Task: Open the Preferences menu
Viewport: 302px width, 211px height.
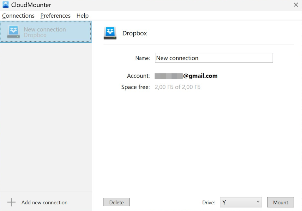Action: [x=55, y=16]
